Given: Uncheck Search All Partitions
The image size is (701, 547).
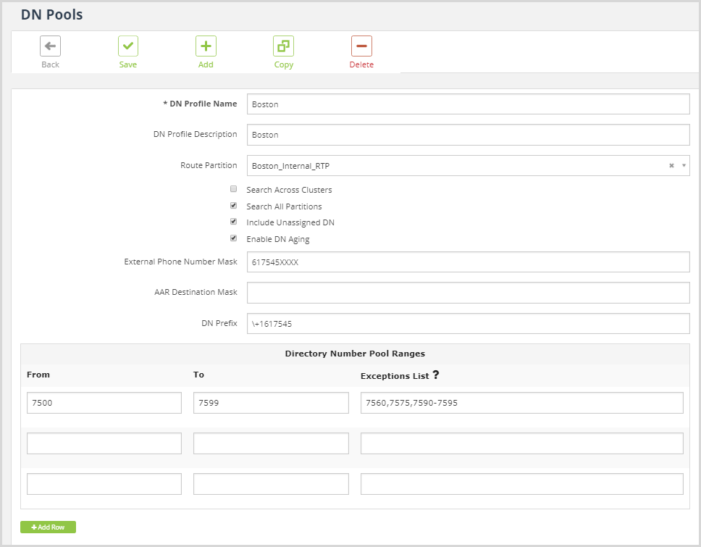Looking at the screenshot, I should point(233,205).
